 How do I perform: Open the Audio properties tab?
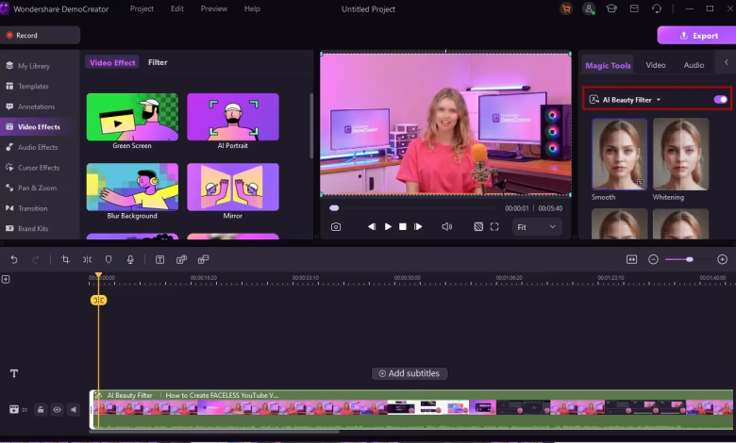(694, 65)
